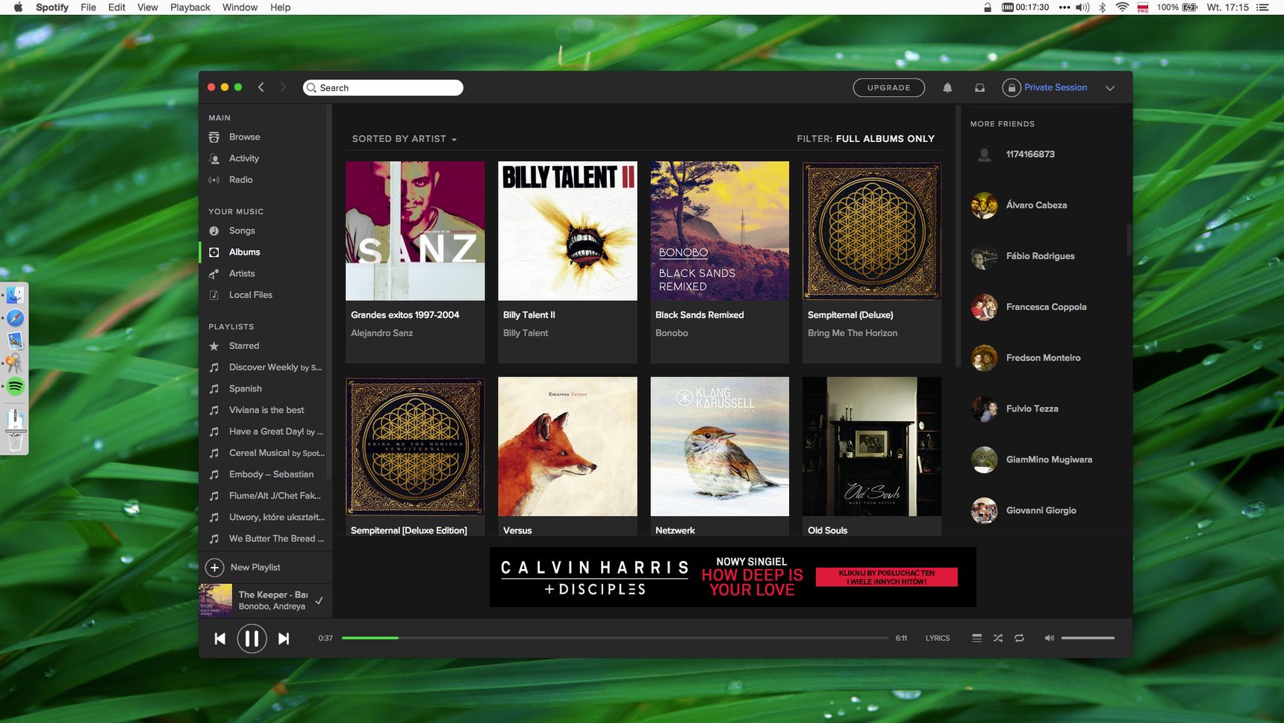This screenshot has height=723, width=1284.
Task: Open Billy Talent II album cover
Action: [x=567, y=231]
